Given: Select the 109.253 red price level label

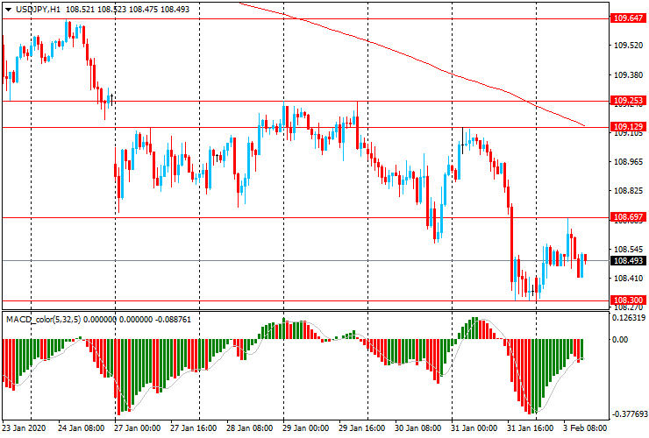Looking at the screenshot, I should pyautogui.click(x=628, y=101).
